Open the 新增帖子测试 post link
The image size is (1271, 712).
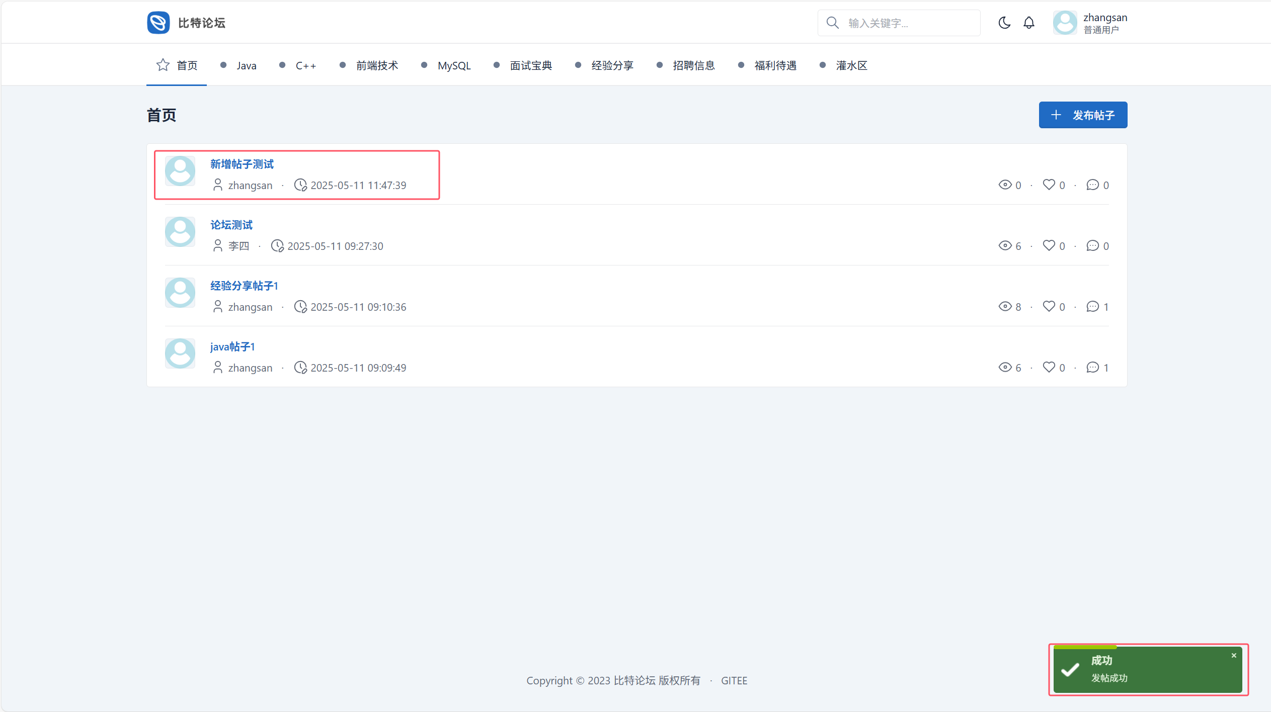[x=242, y=164]
